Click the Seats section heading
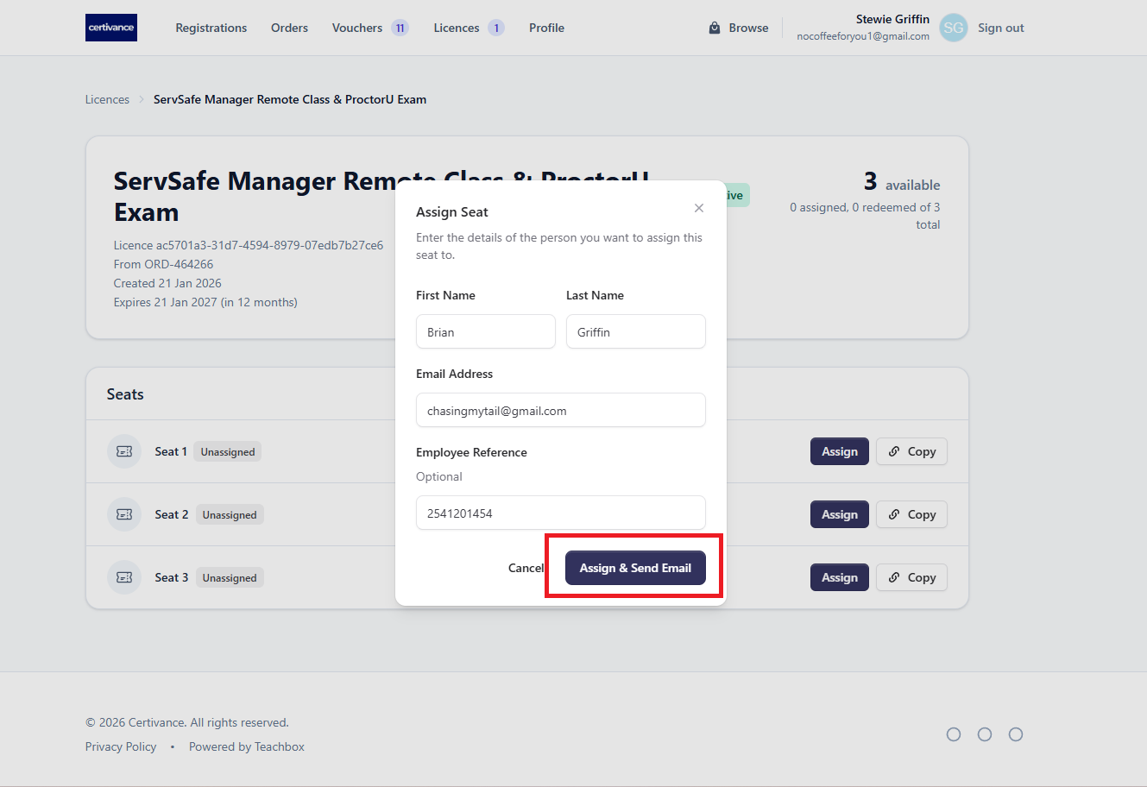This screenshot has height=787, width=1147. point(125,394)
